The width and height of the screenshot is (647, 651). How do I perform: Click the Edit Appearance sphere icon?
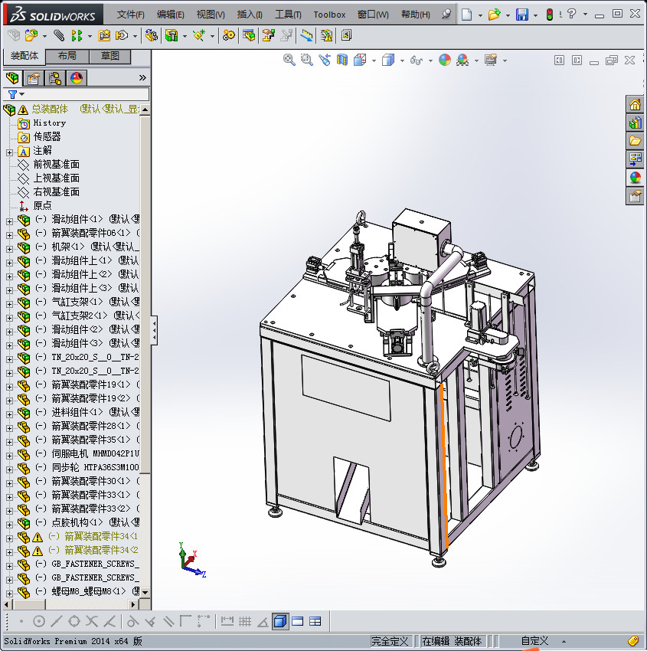[445, 60]
